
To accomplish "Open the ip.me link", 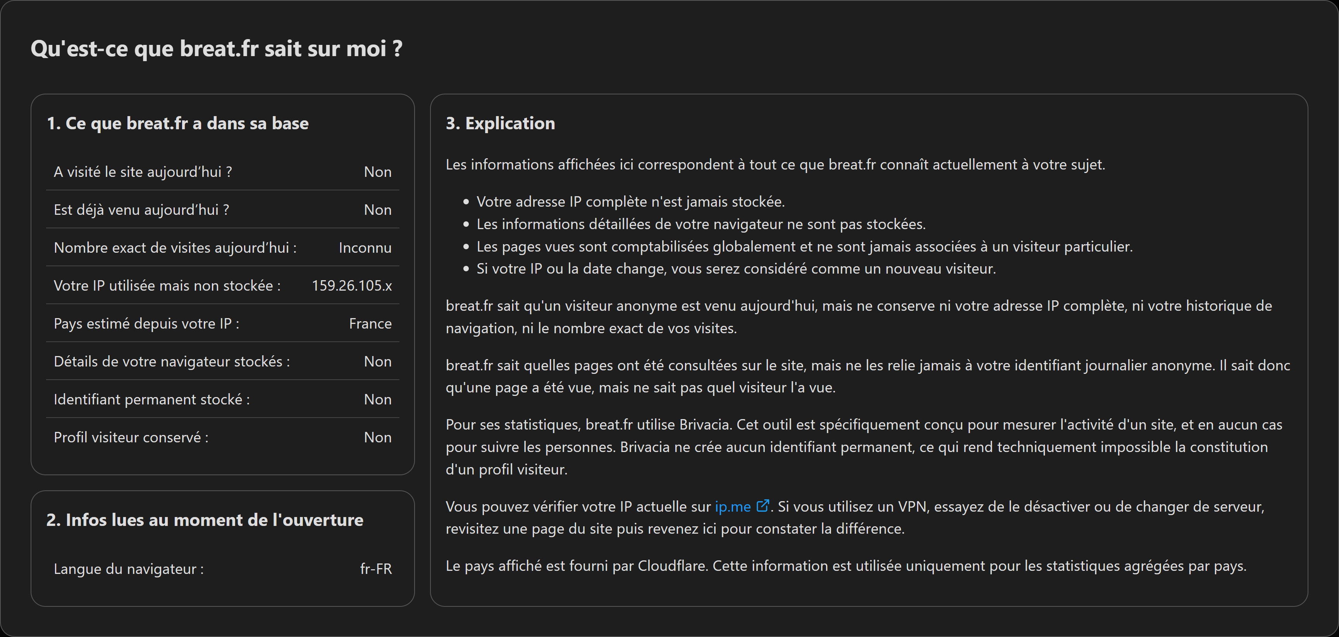I will (732, 507).
